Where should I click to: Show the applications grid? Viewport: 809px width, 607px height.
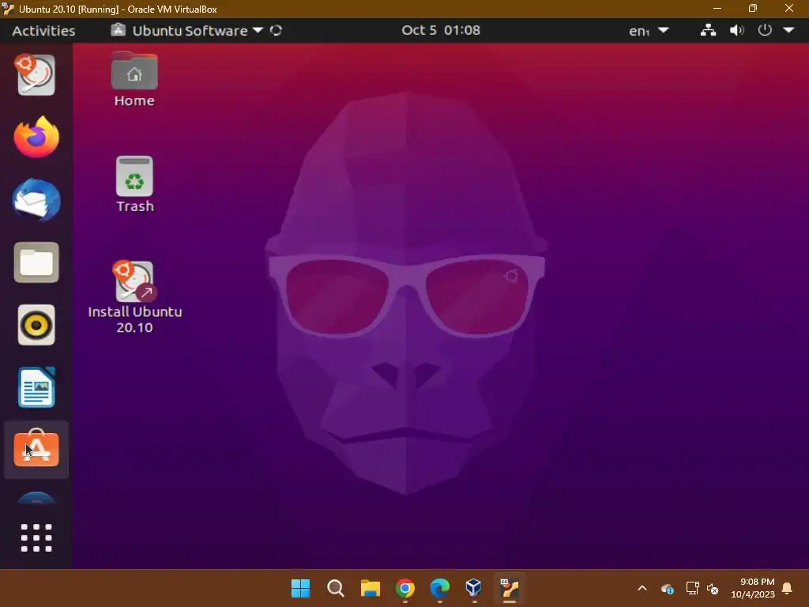click(x=36, y=537)
